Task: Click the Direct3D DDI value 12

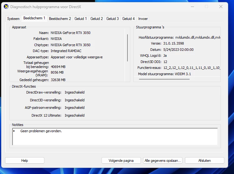Action: [x=165, y=62]
